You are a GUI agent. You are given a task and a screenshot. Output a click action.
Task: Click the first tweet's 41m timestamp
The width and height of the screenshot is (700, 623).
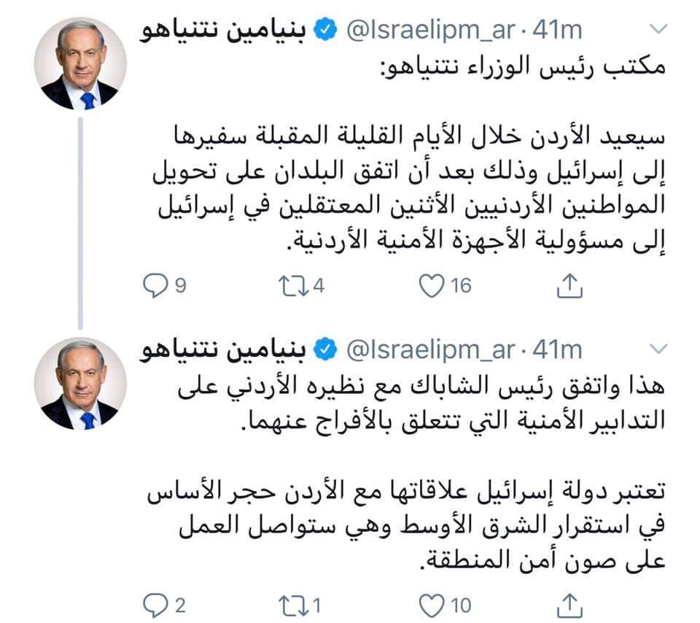(x=558, y=31)
